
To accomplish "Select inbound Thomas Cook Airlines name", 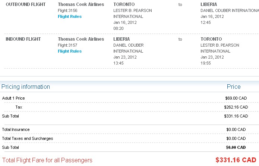I will tap(81, 39).
